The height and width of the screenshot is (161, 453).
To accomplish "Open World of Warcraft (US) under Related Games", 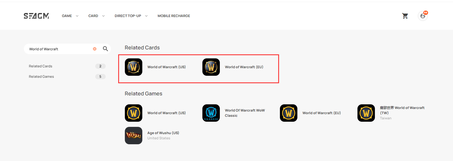I will pyautogui.click(x=166, y=113).
